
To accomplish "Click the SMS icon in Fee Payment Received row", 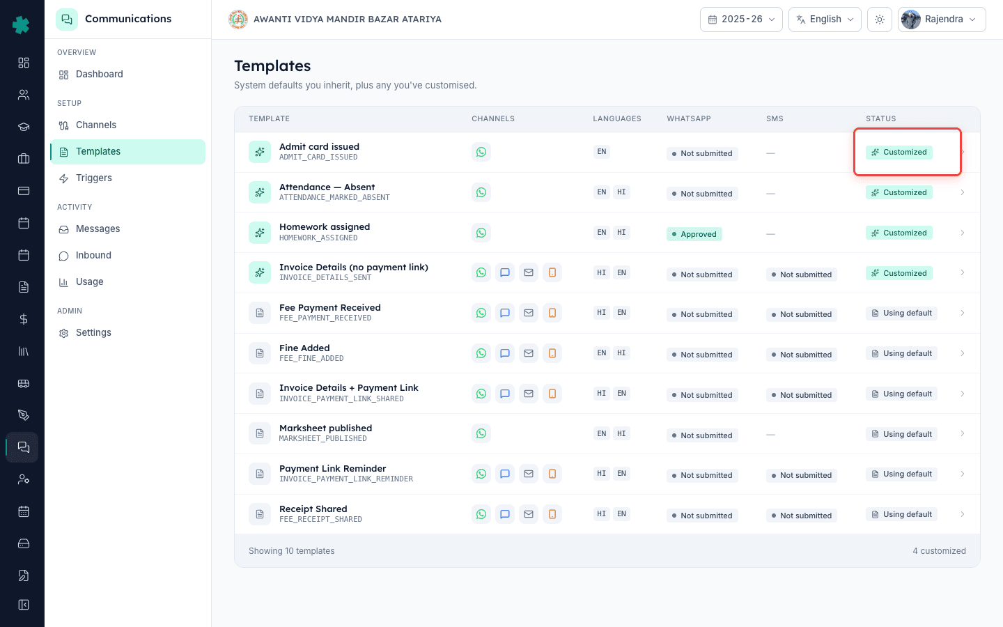I will [x=505, y=313].
